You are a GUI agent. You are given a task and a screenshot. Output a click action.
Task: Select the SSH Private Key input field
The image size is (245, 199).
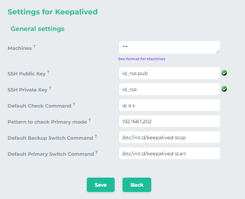click(x=169, y=89)
